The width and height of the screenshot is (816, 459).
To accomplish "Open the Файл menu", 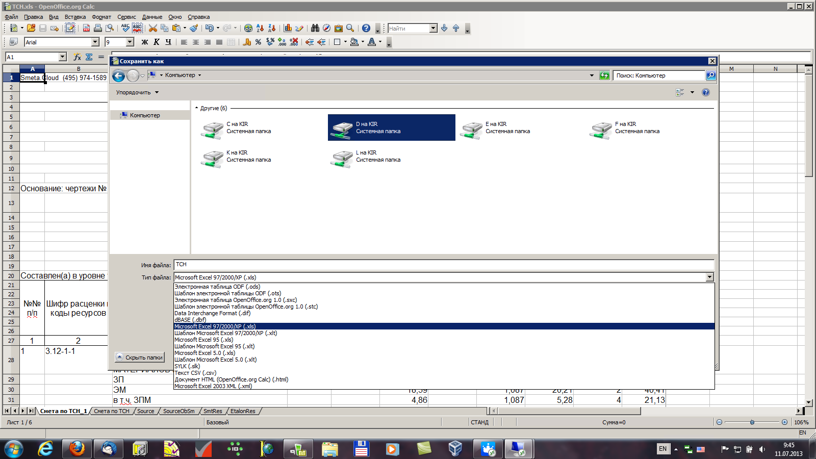I will tap(11, 17).
